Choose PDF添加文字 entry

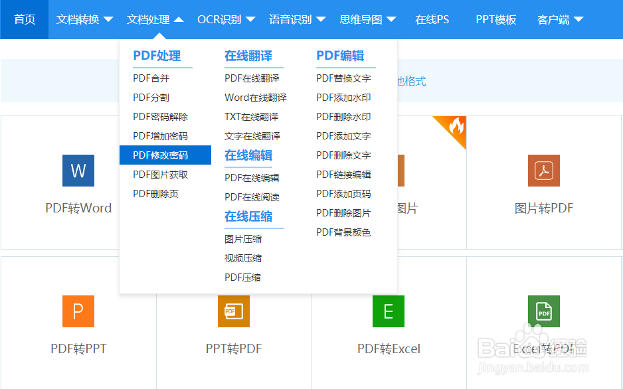pyautogui.click(x=343, y=136)
